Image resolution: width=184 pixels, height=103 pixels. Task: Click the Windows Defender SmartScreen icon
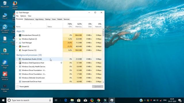point(20,78)
